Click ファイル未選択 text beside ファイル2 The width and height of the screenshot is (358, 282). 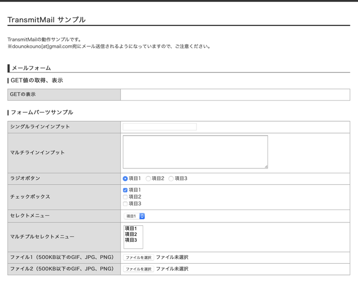coord(172,269)
